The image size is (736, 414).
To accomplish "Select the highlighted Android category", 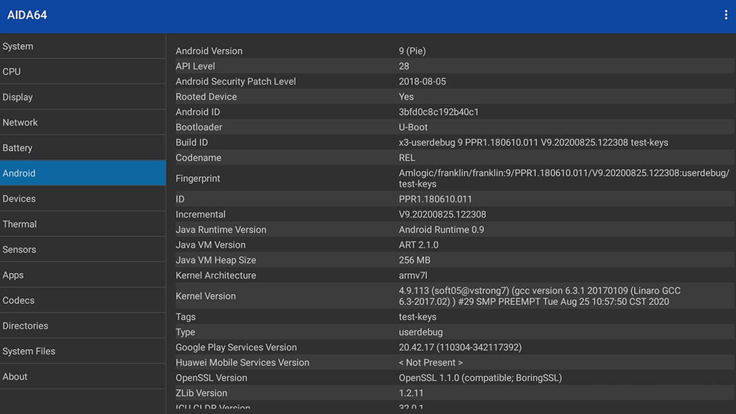I will [x=83, y=173].
